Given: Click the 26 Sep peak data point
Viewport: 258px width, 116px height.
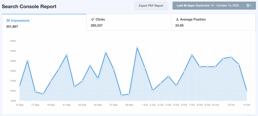Looking at the screenshot, I should (106, 52).
